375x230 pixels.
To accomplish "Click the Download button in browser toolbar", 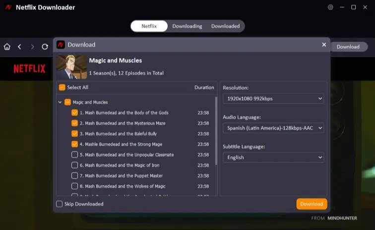I will click(x=348, y=47).
